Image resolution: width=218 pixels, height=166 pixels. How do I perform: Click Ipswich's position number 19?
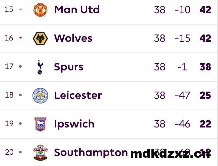[x=9, y=124]
